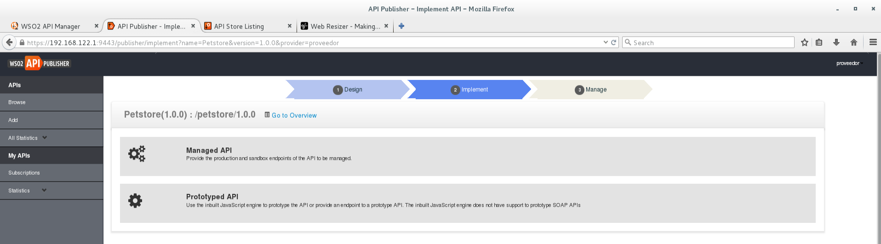This screenshot has width=881, height=244.
Task: Go to the Design step
Action: (x=348, y=90)
